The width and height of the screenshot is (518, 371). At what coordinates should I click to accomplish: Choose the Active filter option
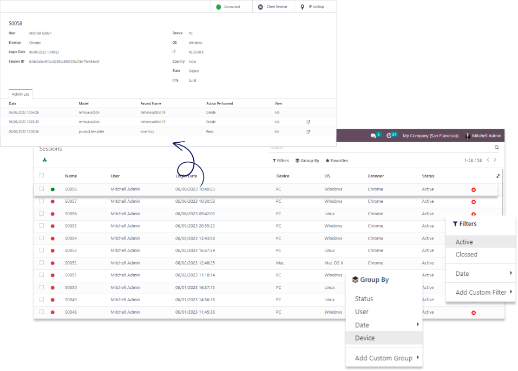coord(464,242)
